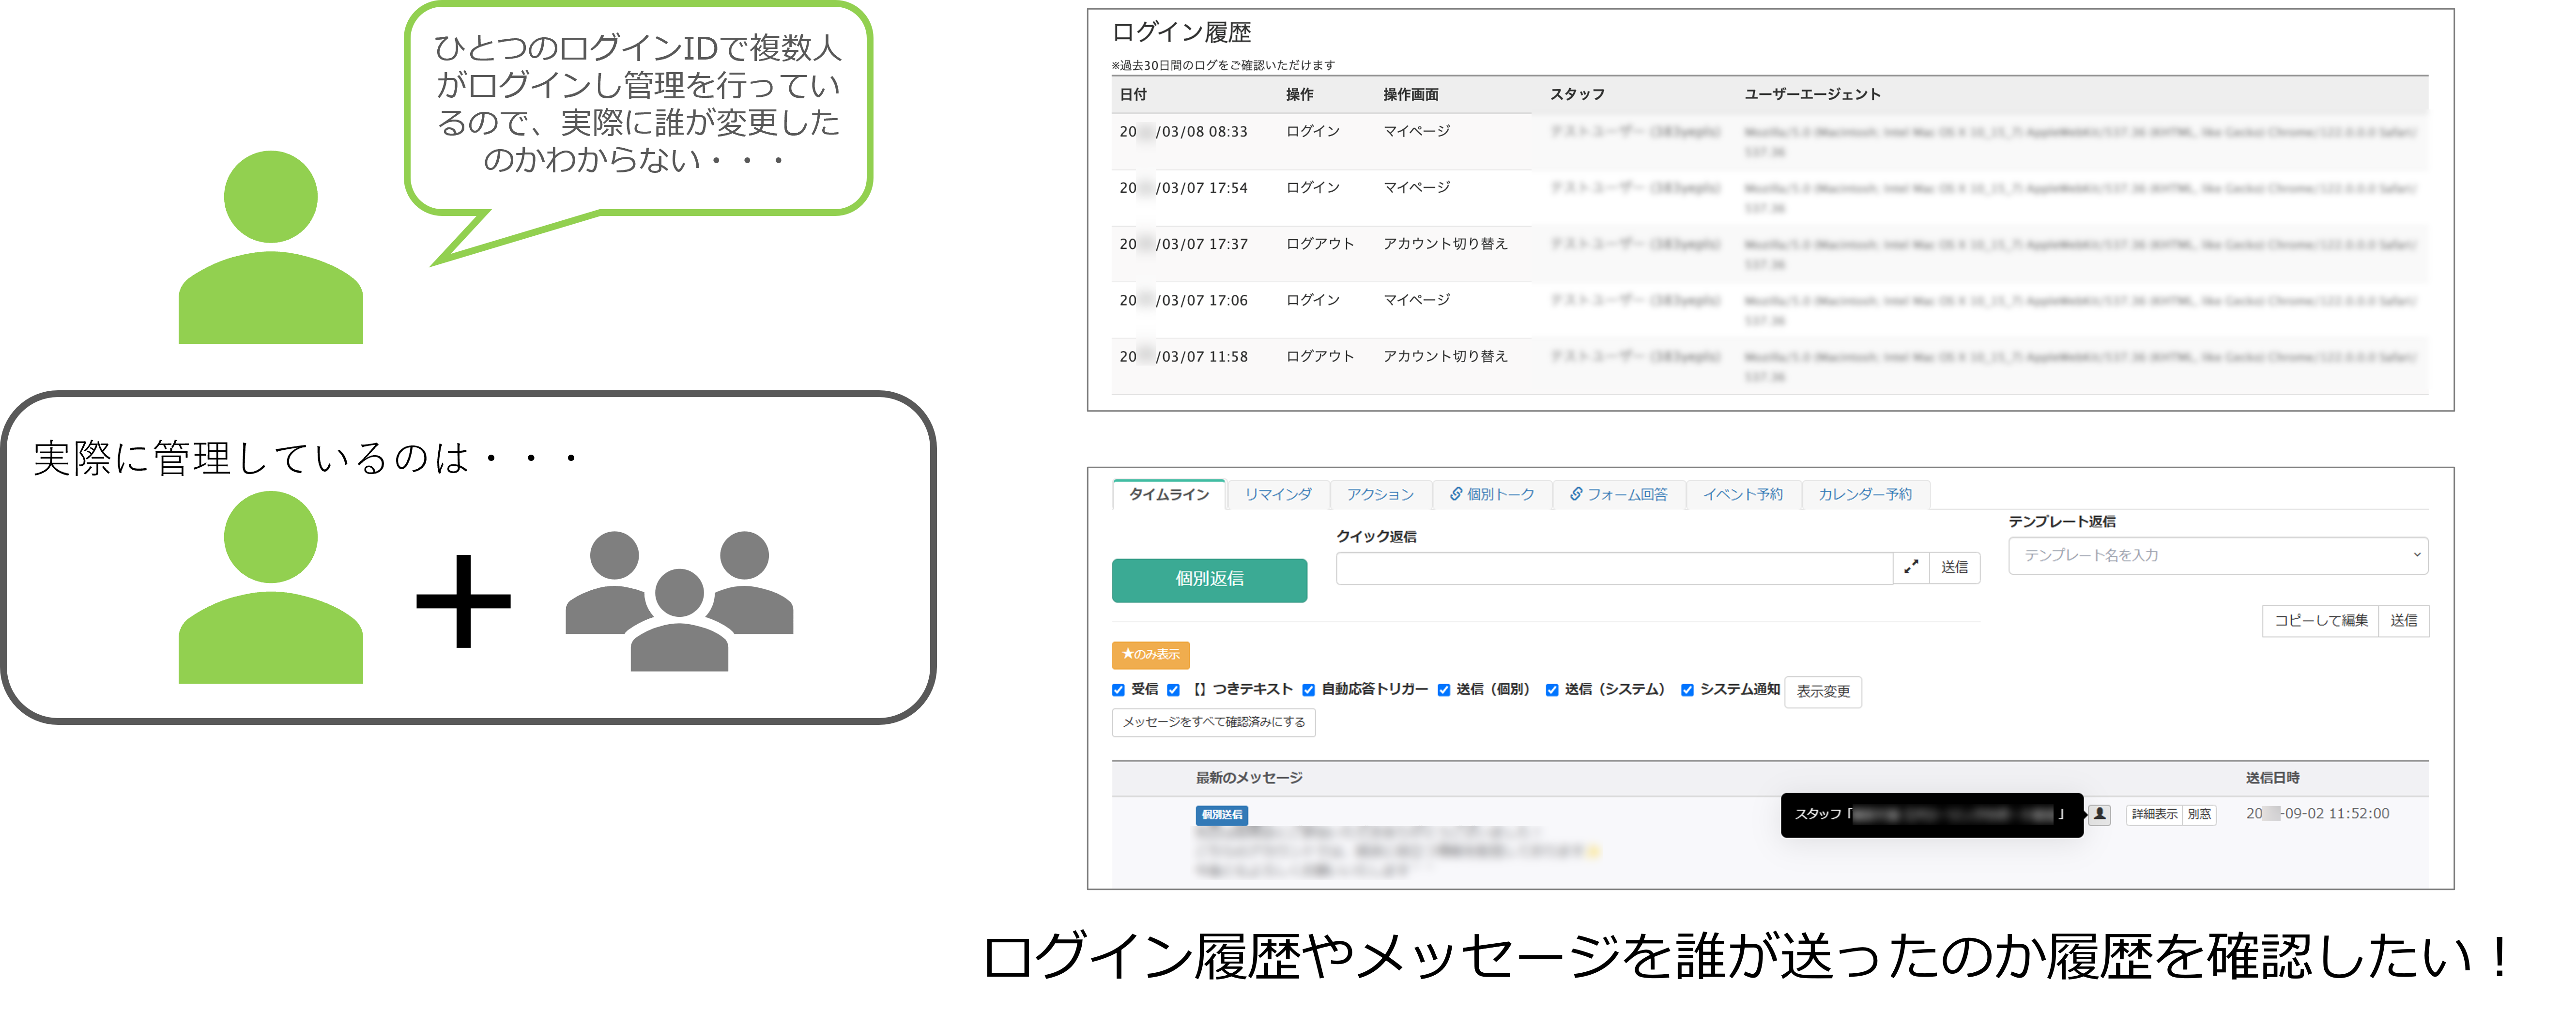Image resolution: width=2576 pixels, height=1027 pixels.
Task: Toggle the システム通知 checkbox
Action: [x=1687, y=690]
